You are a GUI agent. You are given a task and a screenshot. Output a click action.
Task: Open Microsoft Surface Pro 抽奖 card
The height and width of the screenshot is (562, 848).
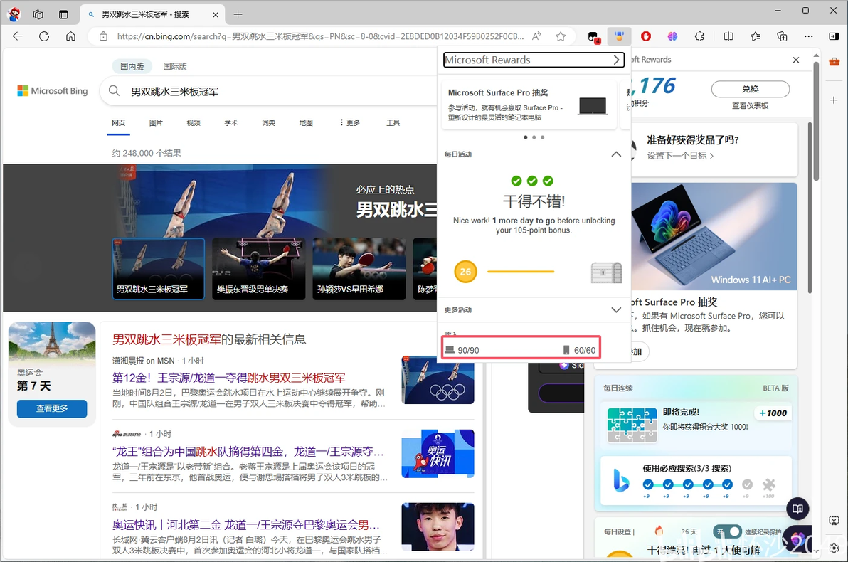(x=529, y=105)
